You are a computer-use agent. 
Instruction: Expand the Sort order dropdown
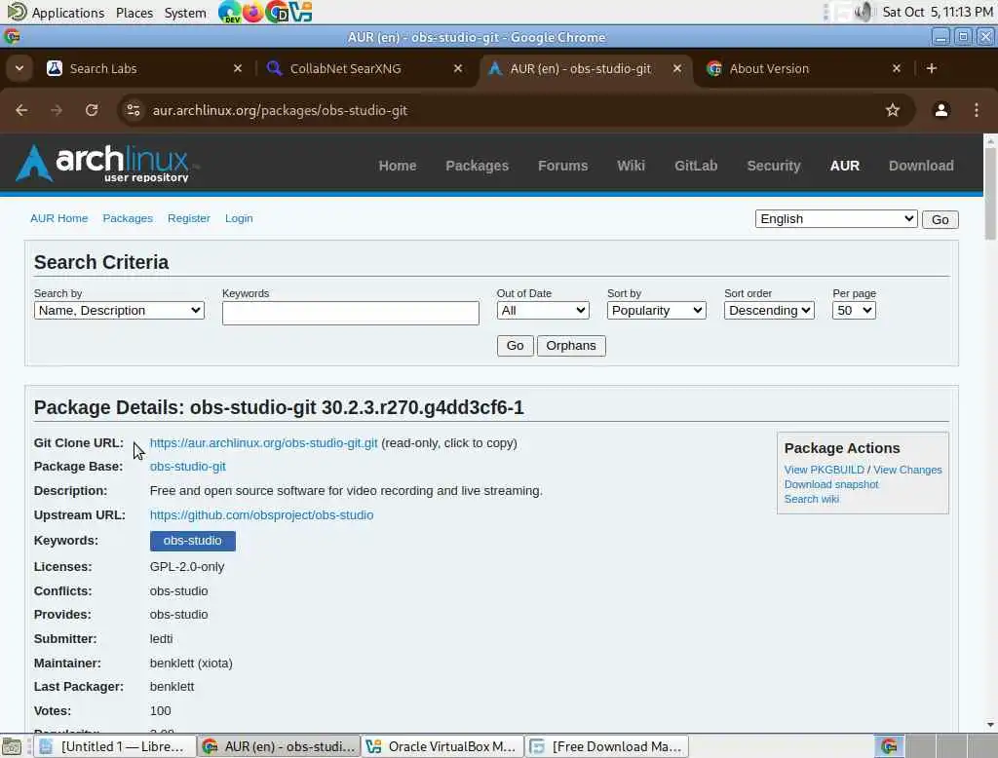[769, 311]
